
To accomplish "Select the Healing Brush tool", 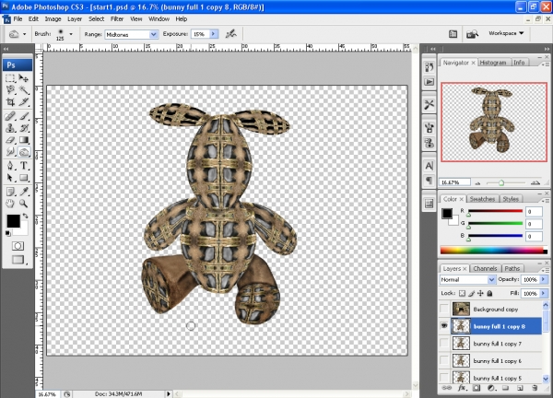I will (x=10, y=116).
